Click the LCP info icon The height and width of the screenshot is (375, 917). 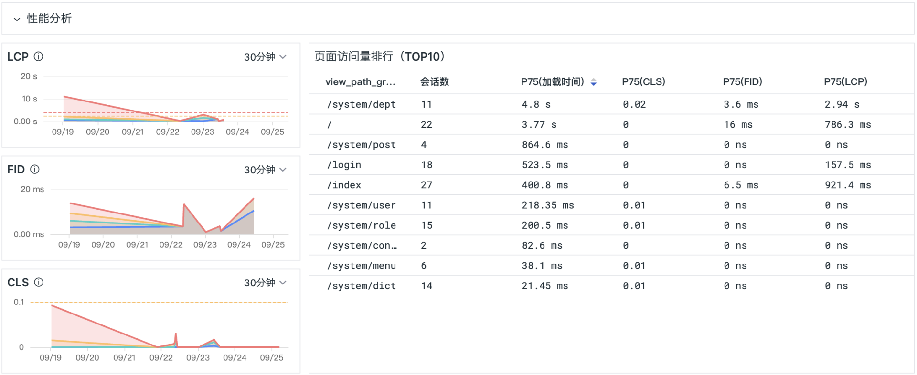click(x=39, y=57)
